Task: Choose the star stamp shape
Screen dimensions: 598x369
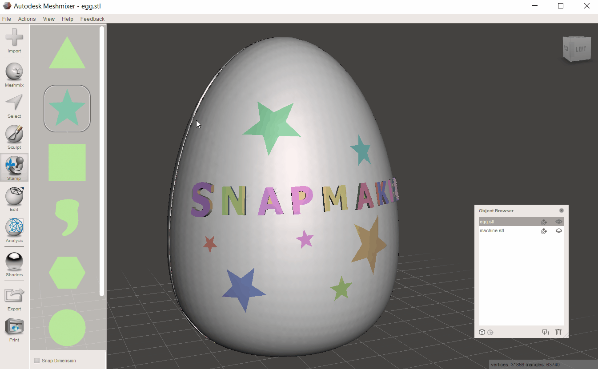Action: point(67,108)
